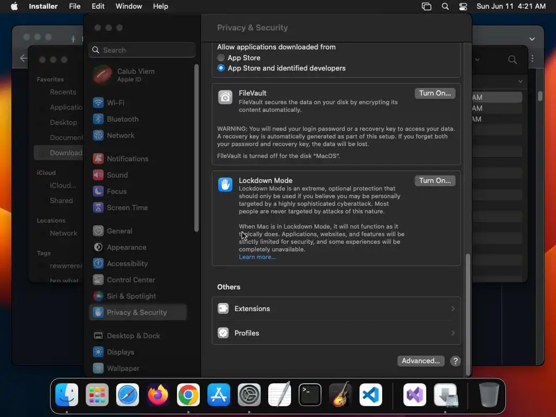
Task: Click the help question mark button
Action: (x=456, y=361)
